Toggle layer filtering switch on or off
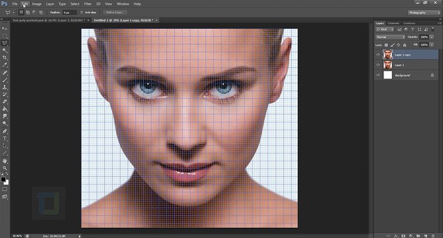 432,29
